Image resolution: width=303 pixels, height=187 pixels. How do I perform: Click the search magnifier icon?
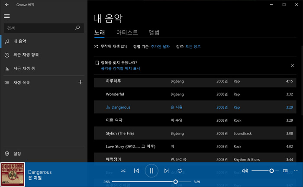77,28
